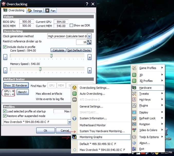174x156 pixels.
Task: Find Max for MEM button
Action: pos(61,85)
